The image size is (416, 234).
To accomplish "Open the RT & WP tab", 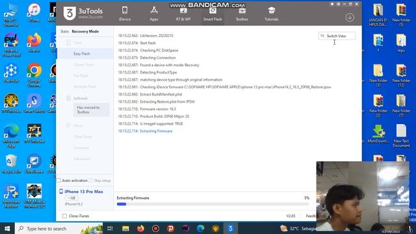I will [183, 14].
